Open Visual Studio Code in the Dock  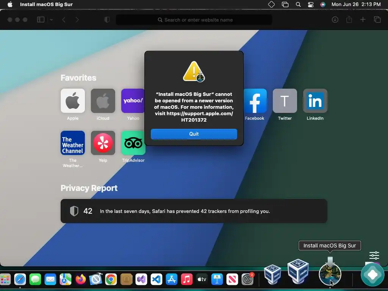[x=156, y=280]
